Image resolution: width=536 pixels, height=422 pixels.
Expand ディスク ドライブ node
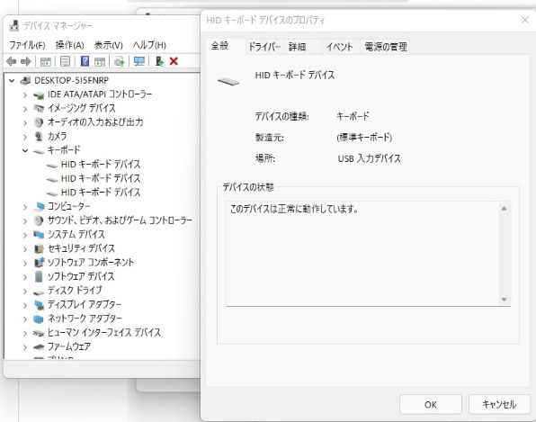click(25, 291)
